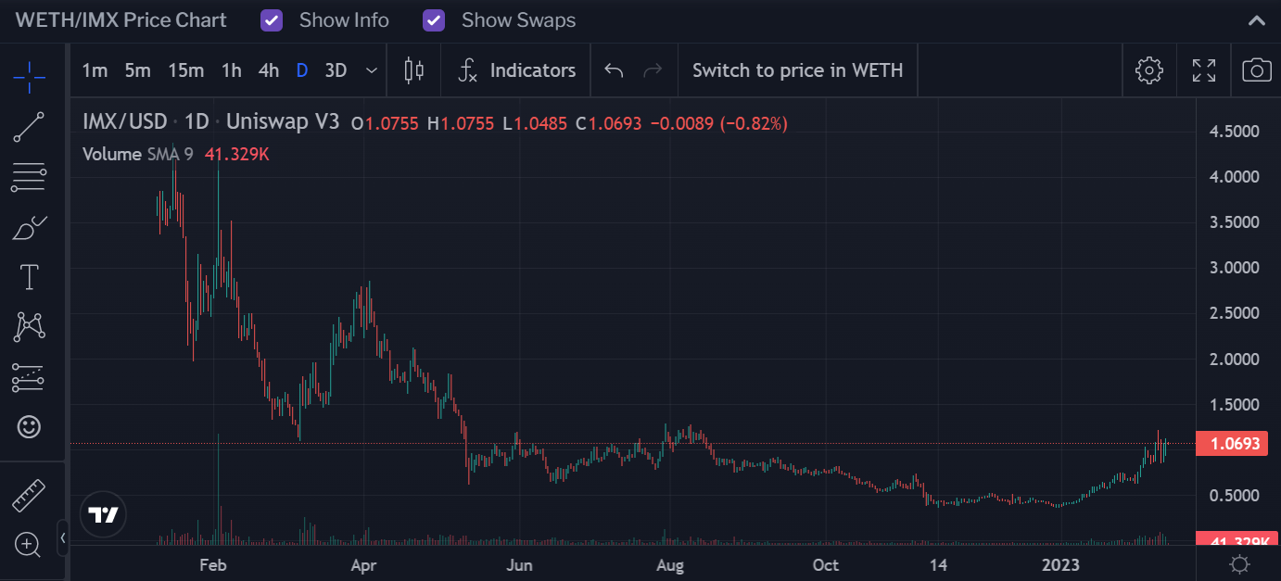Select the measure ruler tool
Image resolution: width=1281 pixels, height=581 pixels.
29,496
